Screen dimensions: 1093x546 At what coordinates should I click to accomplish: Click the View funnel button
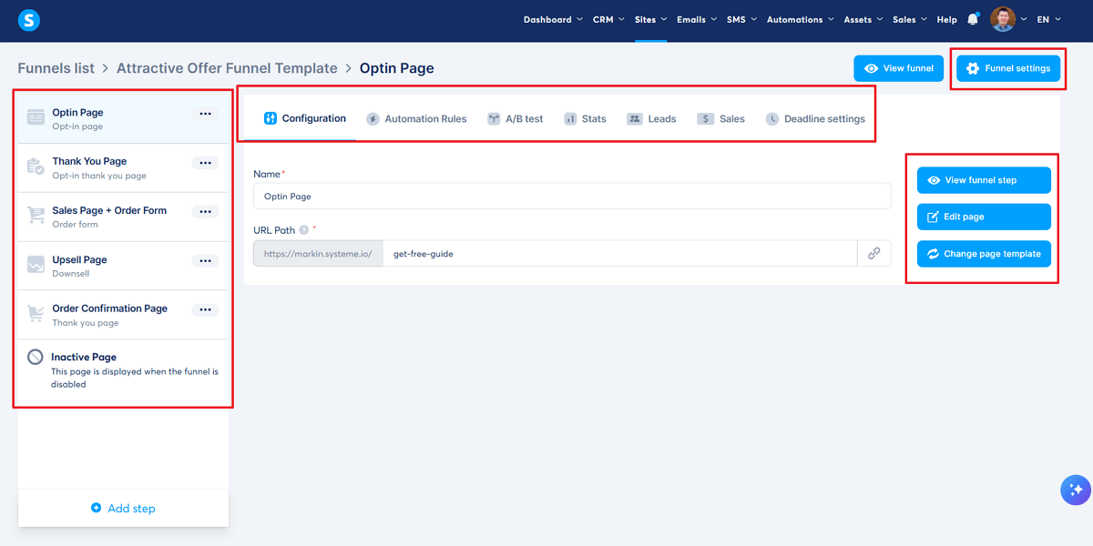pos(898,68)
